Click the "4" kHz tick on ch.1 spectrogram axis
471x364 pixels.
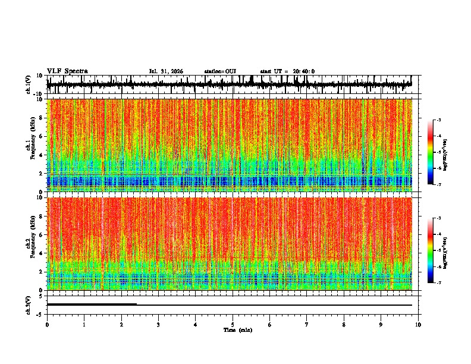(x=42, y=155)
